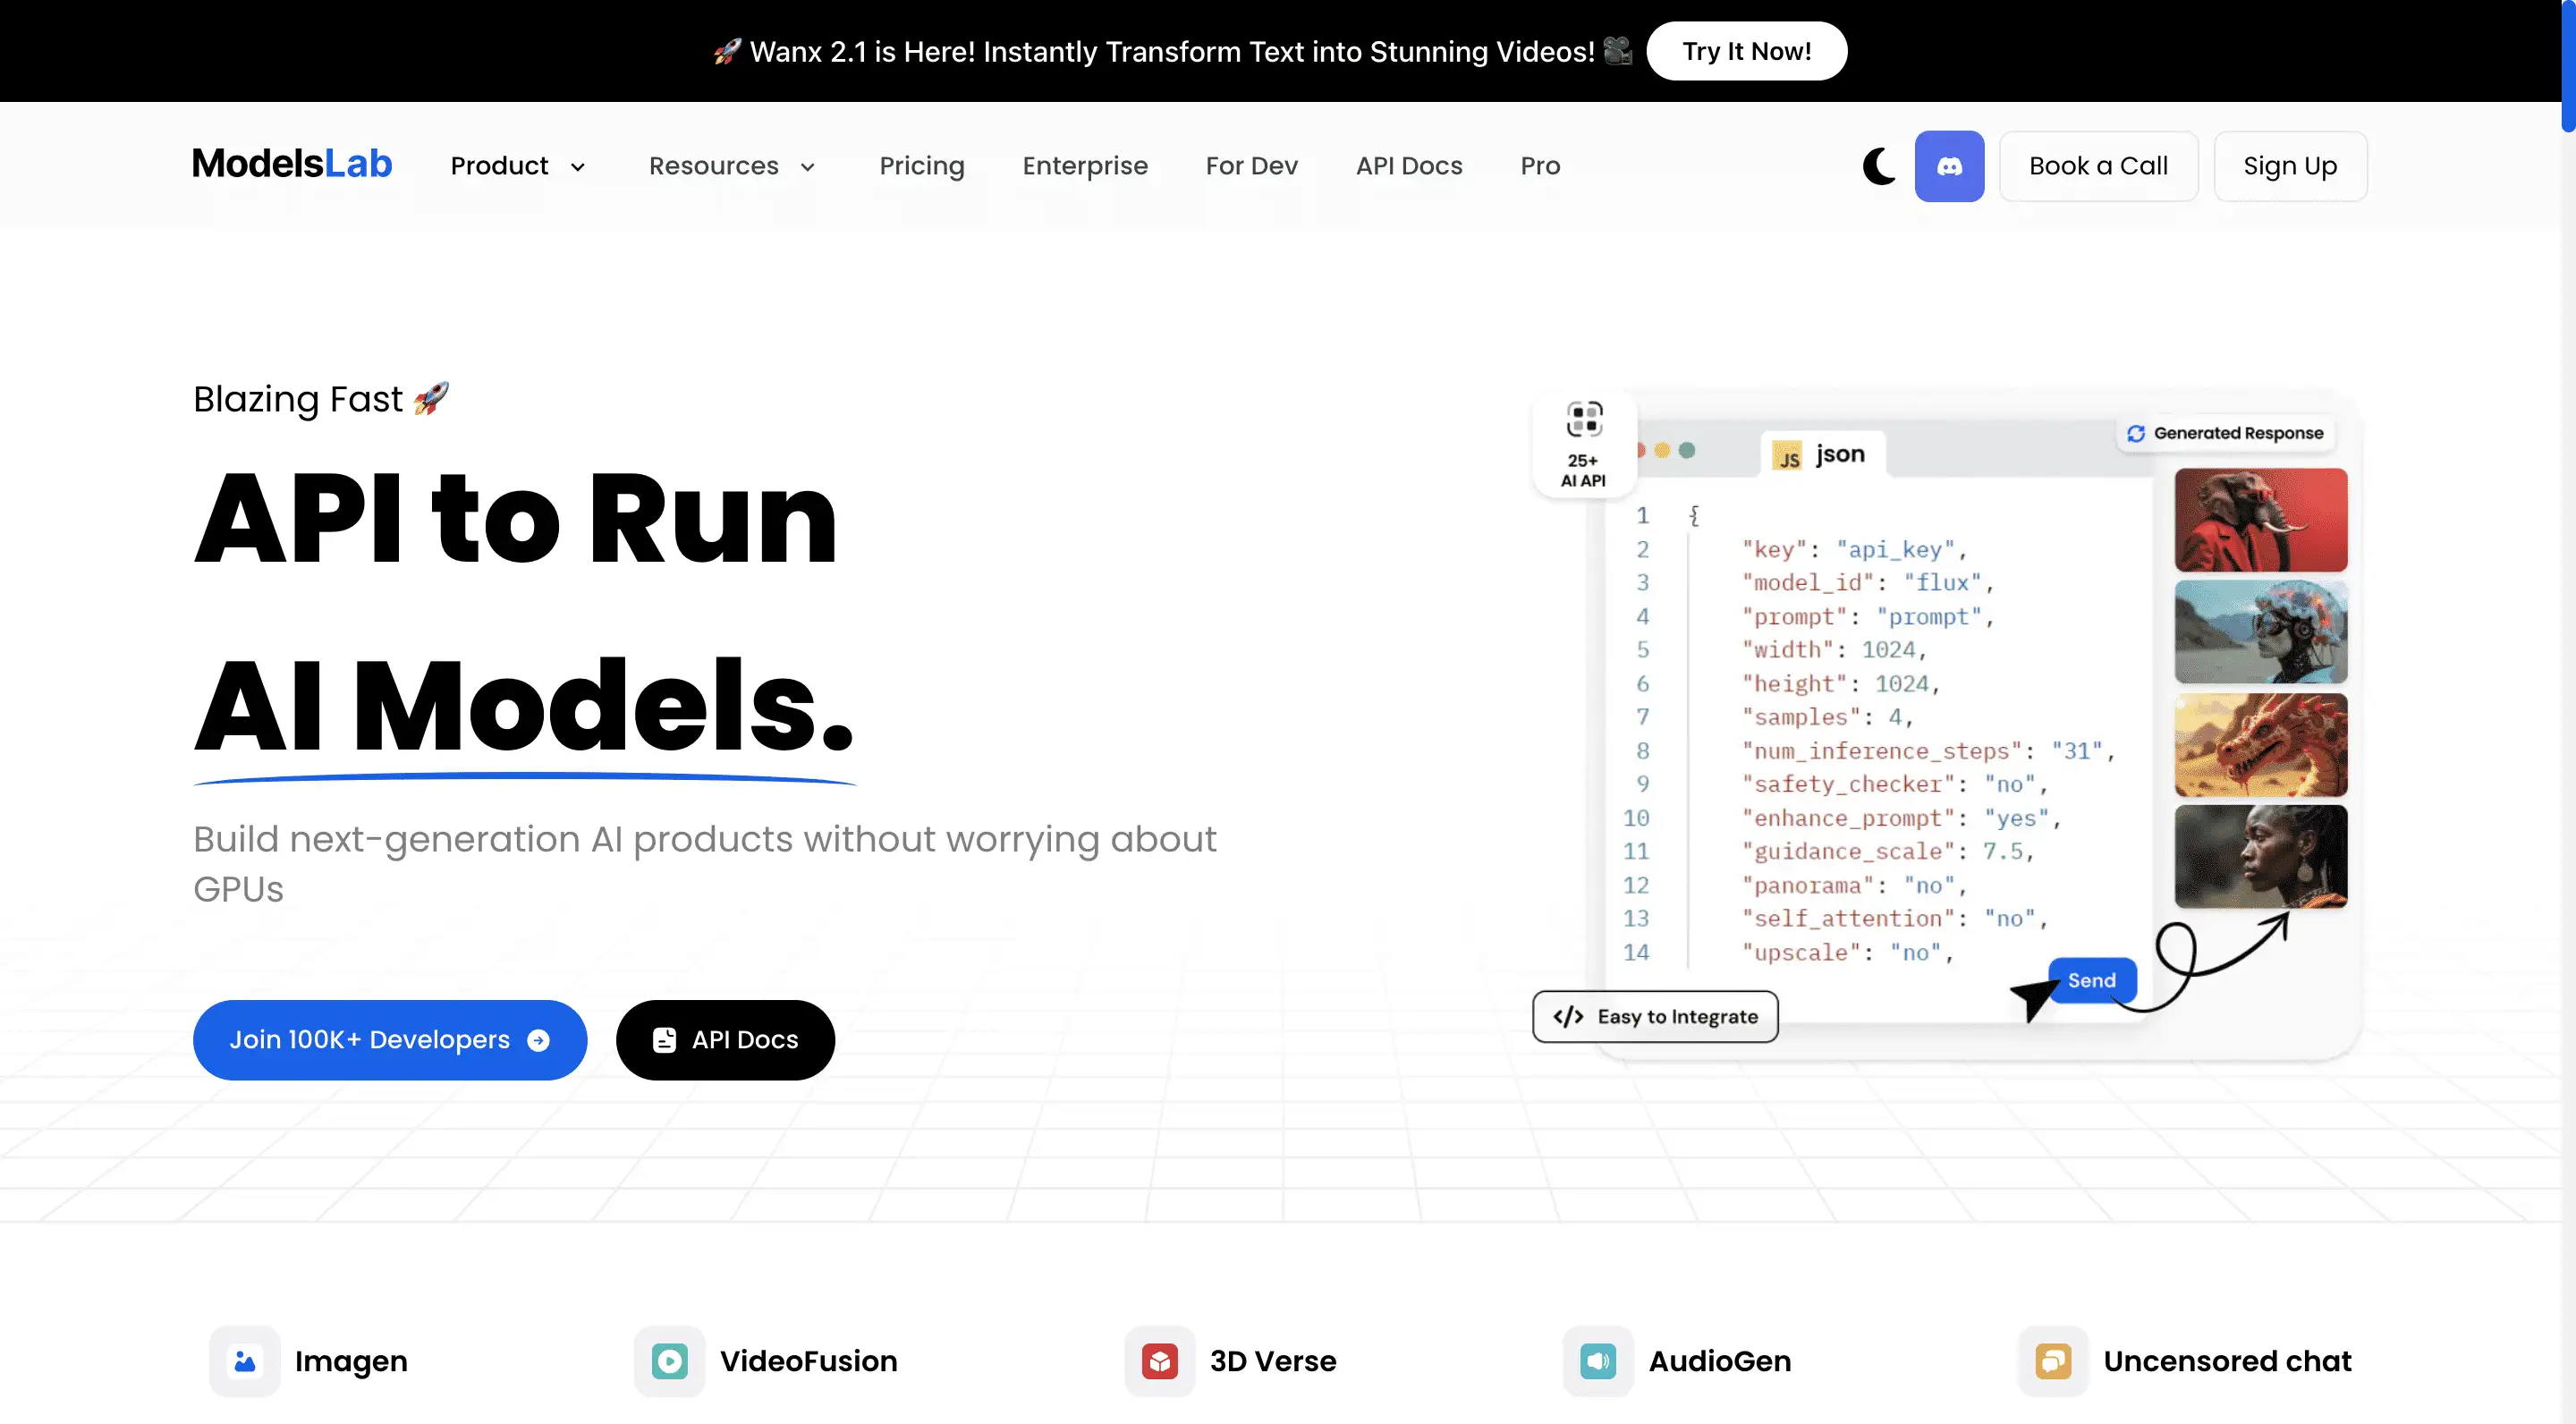Expand the Resources dropdown menu

pyautogui.click(x=732, y=166)
